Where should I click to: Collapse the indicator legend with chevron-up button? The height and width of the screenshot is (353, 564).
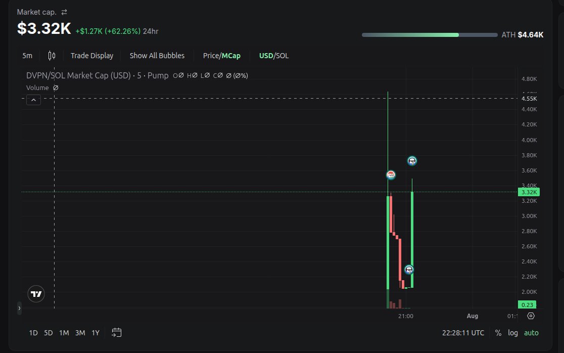click(x=33, y=100)
